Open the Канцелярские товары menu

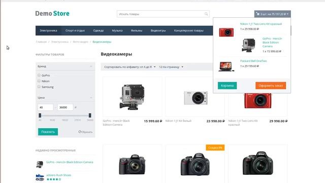coord(188,30)
